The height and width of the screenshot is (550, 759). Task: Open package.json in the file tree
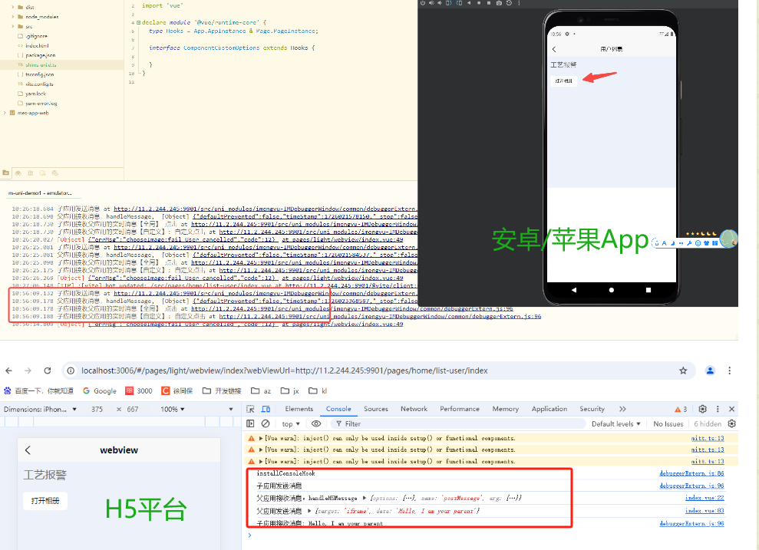(x=40, y=56)
